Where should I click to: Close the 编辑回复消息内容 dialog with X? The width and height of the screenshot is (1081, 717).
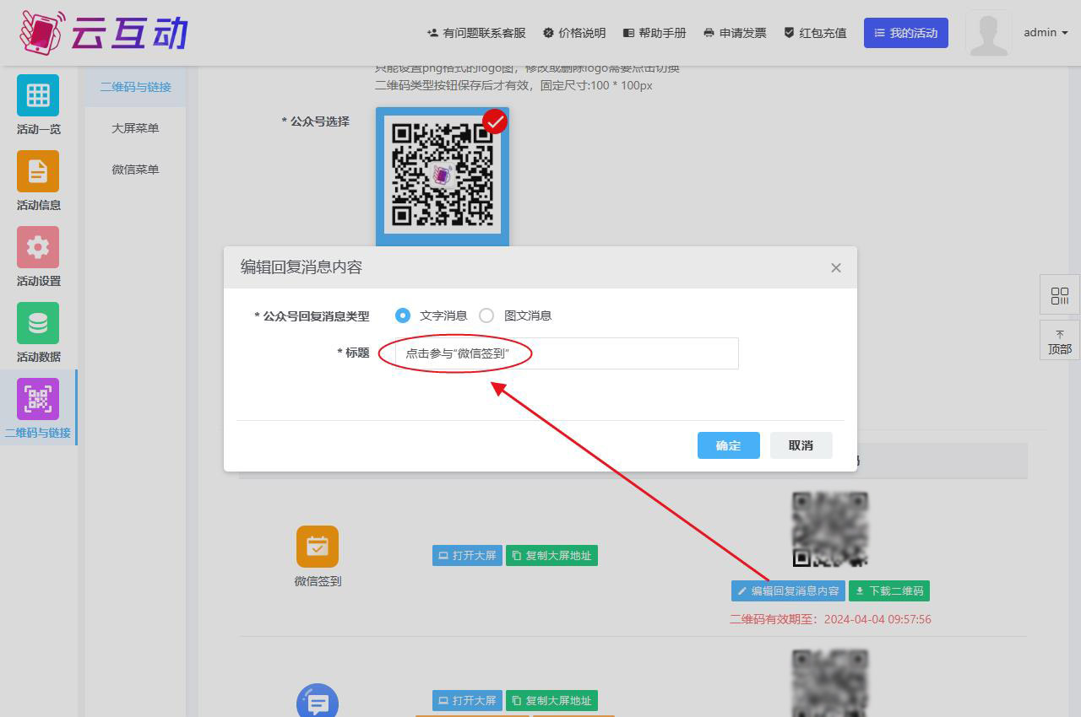[x=836, y=267]
